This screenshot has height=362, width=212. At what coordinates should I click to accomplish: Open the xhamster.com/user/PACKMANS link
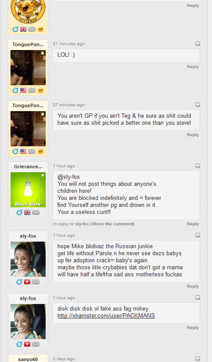[106, 315]
